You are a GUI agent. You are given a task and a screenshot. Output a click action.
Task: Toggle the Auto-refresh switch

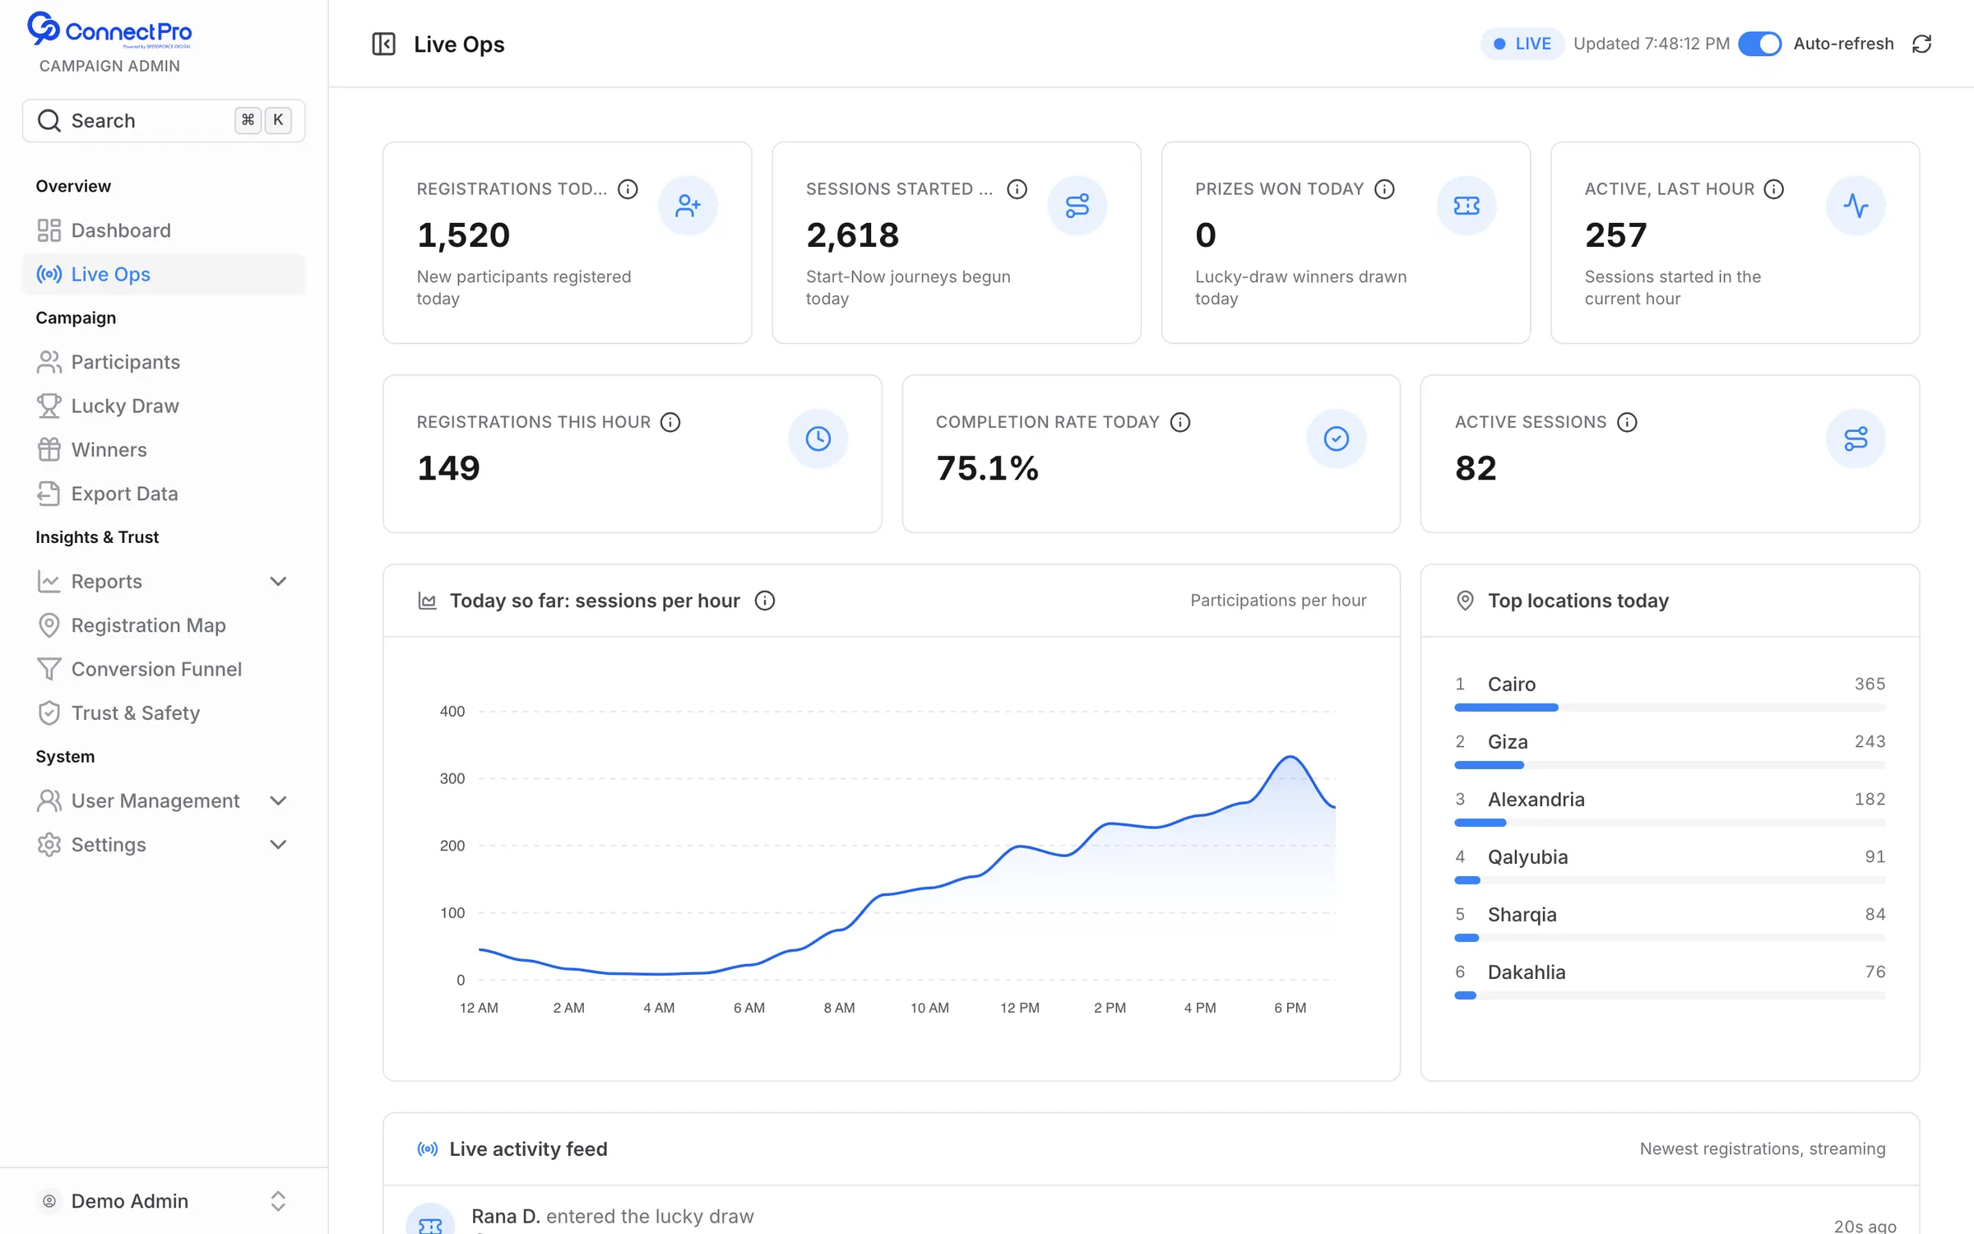[x=1760, y=44]
